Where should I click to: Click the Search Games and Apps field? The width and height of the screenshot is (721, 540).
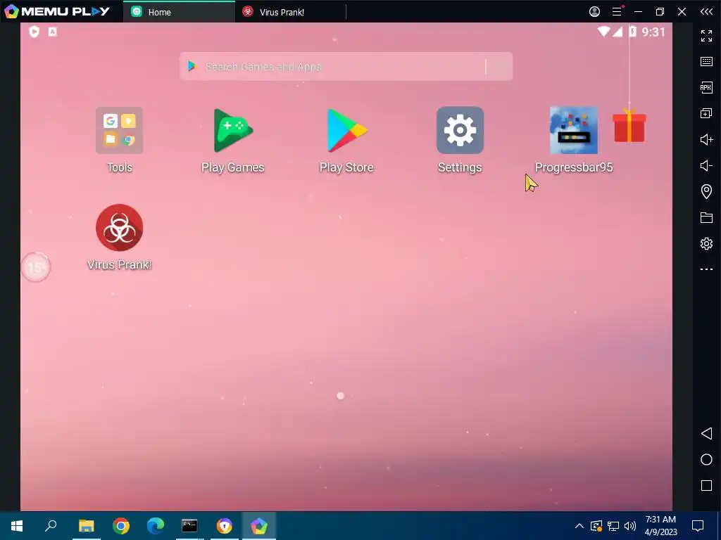pyautogui.click(x=346, y=67)
